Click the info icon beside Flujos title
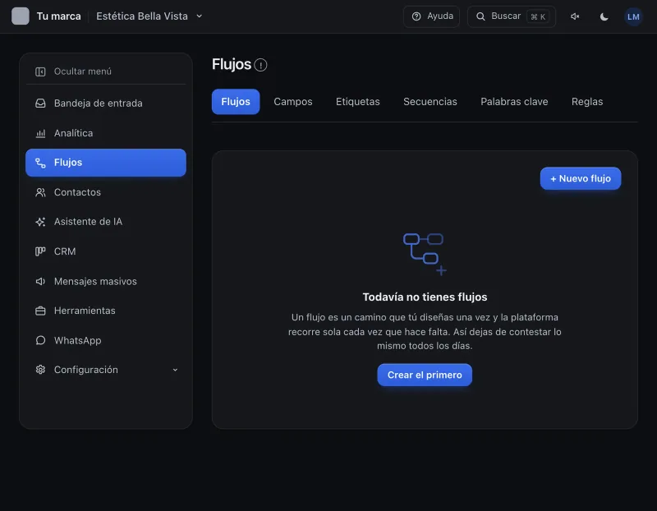The height and width of the screenshot is (511, 657). pyautogui.click(x=260, y=65)
